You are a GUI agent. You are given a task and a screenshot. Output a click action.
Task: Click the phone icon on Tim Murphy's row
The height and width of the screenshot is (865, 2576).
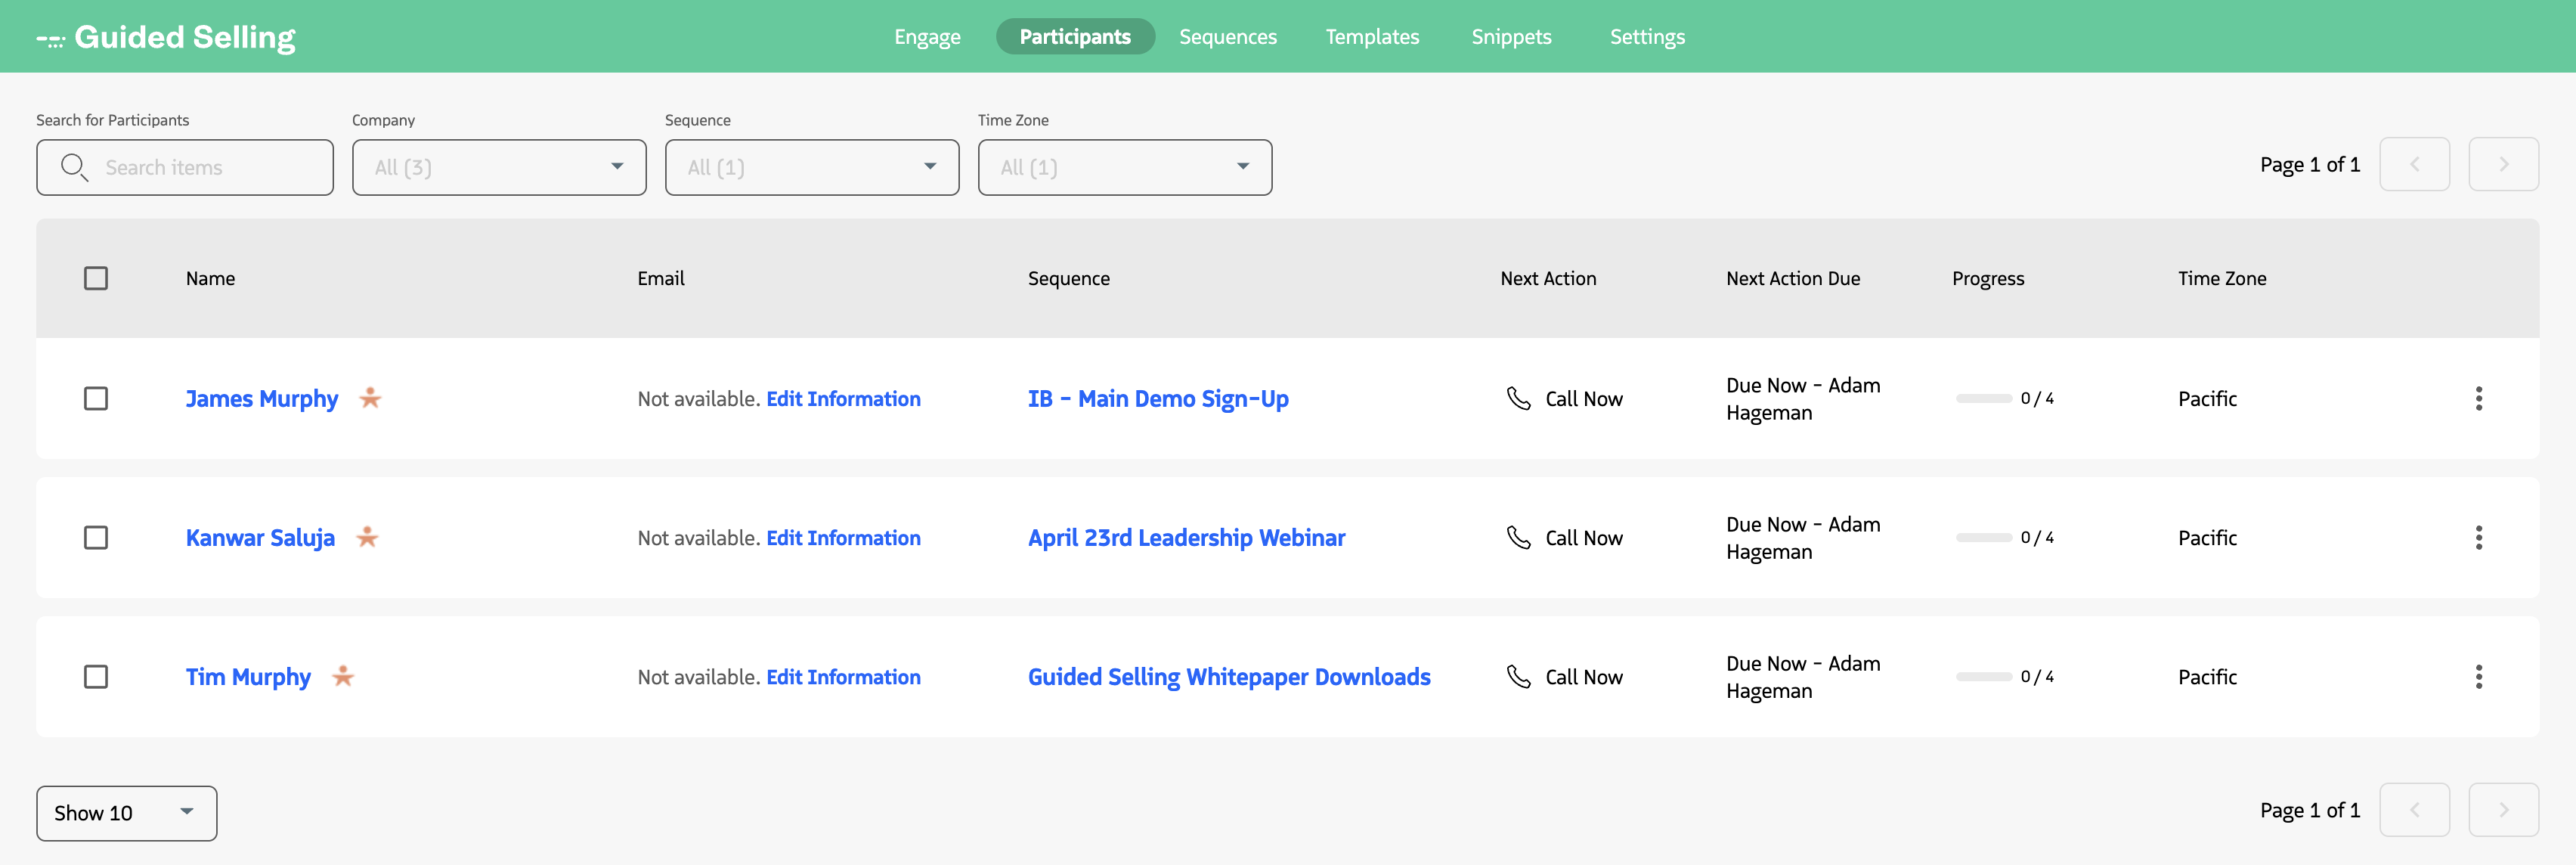point(1521,676)
